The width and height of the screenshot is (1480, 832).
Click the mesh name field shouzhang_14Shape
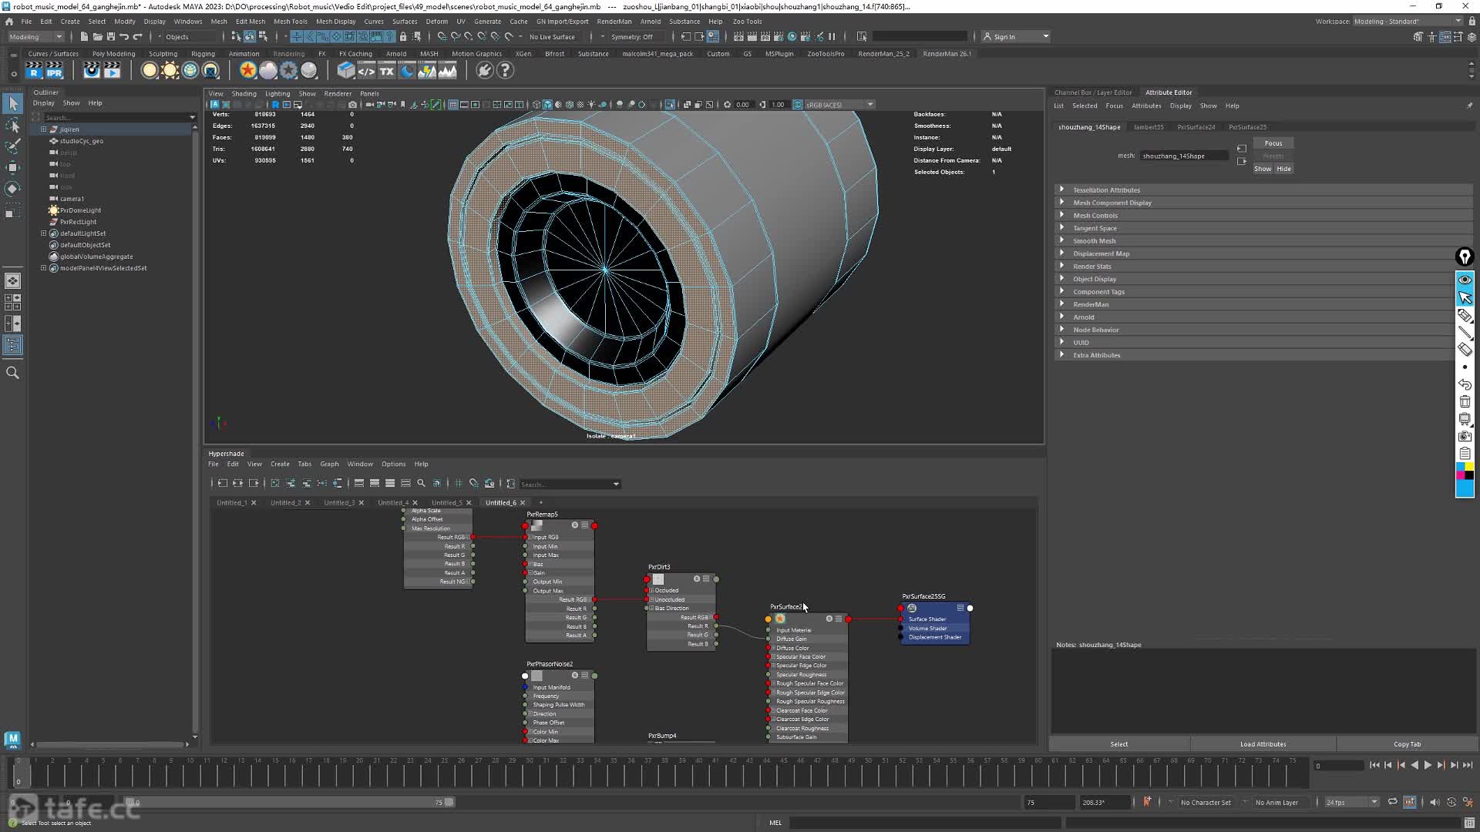click(1183, 156)
